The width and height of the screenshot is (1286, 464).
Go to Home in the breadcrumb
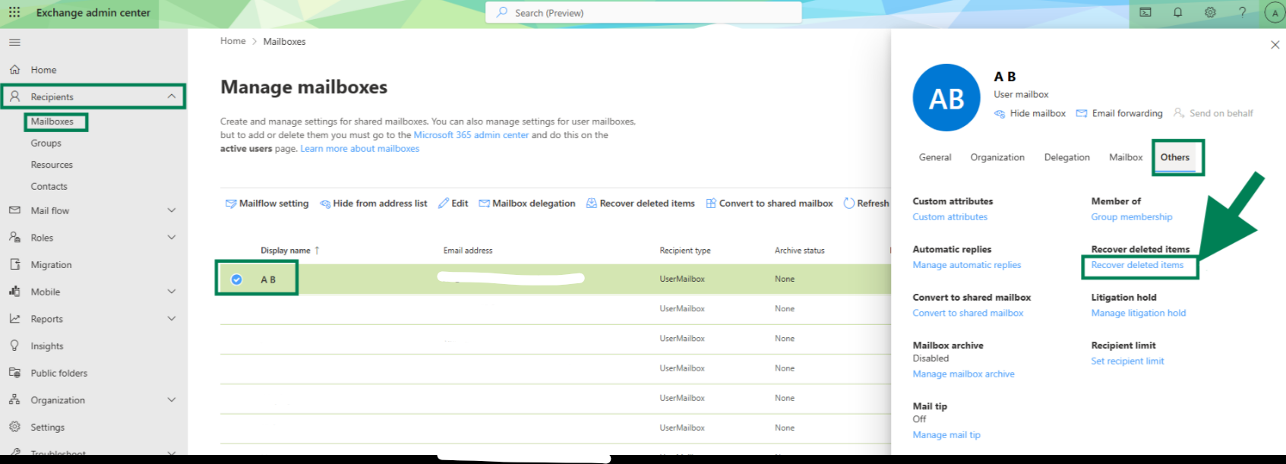(x=233, y=41)
